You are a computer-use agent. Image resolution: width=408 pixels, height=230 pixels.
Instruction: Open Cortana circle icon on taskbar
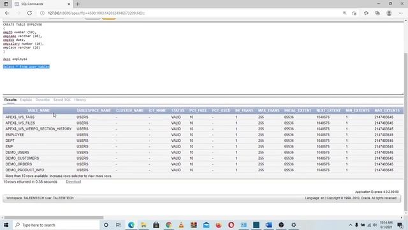pyautogui.click(x=106, y=225)
